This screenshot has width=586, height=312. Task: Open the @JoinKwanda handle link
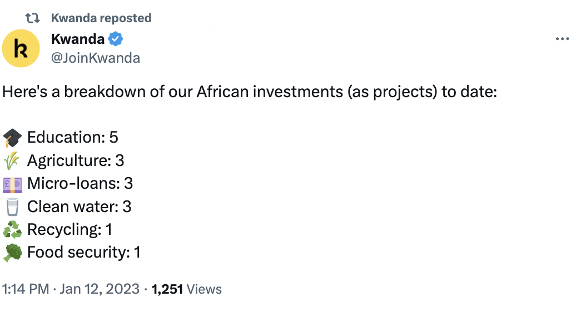tap(95, 58)
